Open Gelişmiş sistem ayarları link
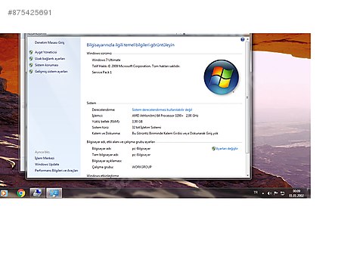363x272 pixels. [51, 72]
